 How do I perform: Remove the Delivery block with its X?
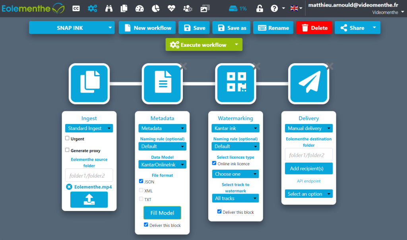pos(329,66)
